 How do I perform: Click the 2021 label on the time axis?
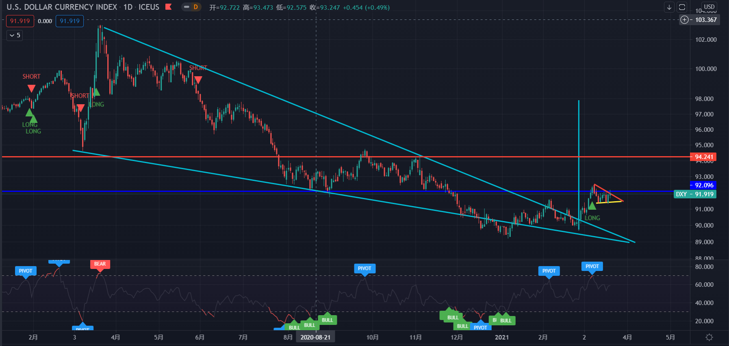(x=501, y=337)
